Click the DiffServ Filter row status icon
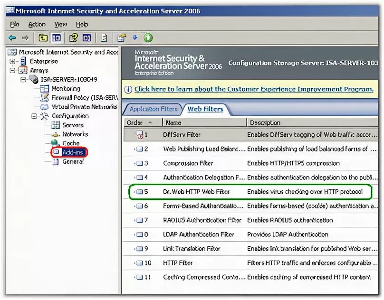 pyautogui.click(x=139, y=135)
